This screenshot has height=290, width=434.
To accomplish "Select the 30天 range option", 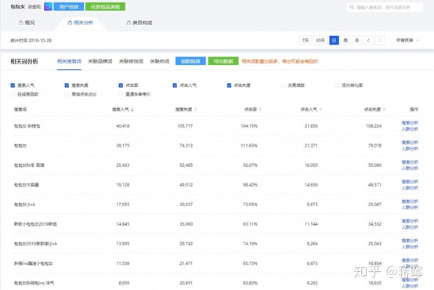I will pos(320,41).
